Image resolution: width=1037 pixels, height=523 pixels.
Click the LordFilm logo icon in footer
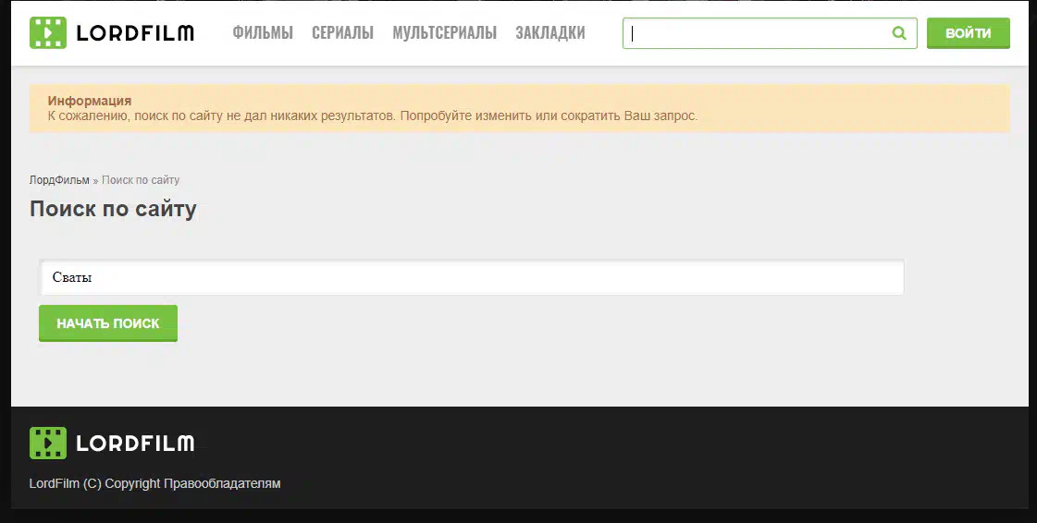pos(47,444)
